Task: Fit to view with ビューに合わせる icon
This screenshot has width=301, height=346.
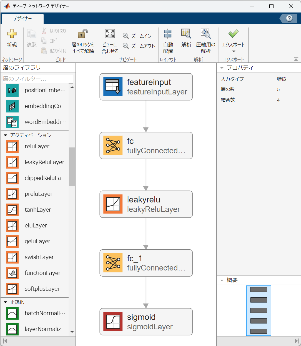Action: pos(110,34)
